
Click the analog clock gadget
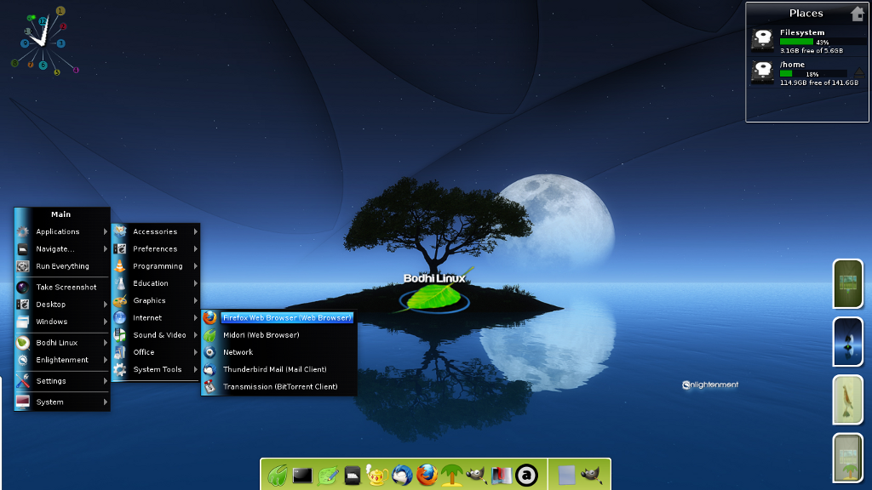tap(43, 42)
